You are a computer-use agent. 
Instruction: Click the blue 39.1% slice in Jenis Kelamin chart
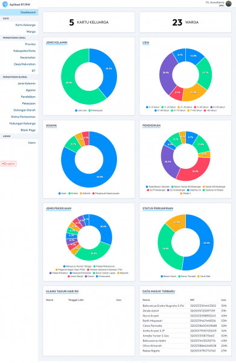pyautogui.click(x=109, y=69)
